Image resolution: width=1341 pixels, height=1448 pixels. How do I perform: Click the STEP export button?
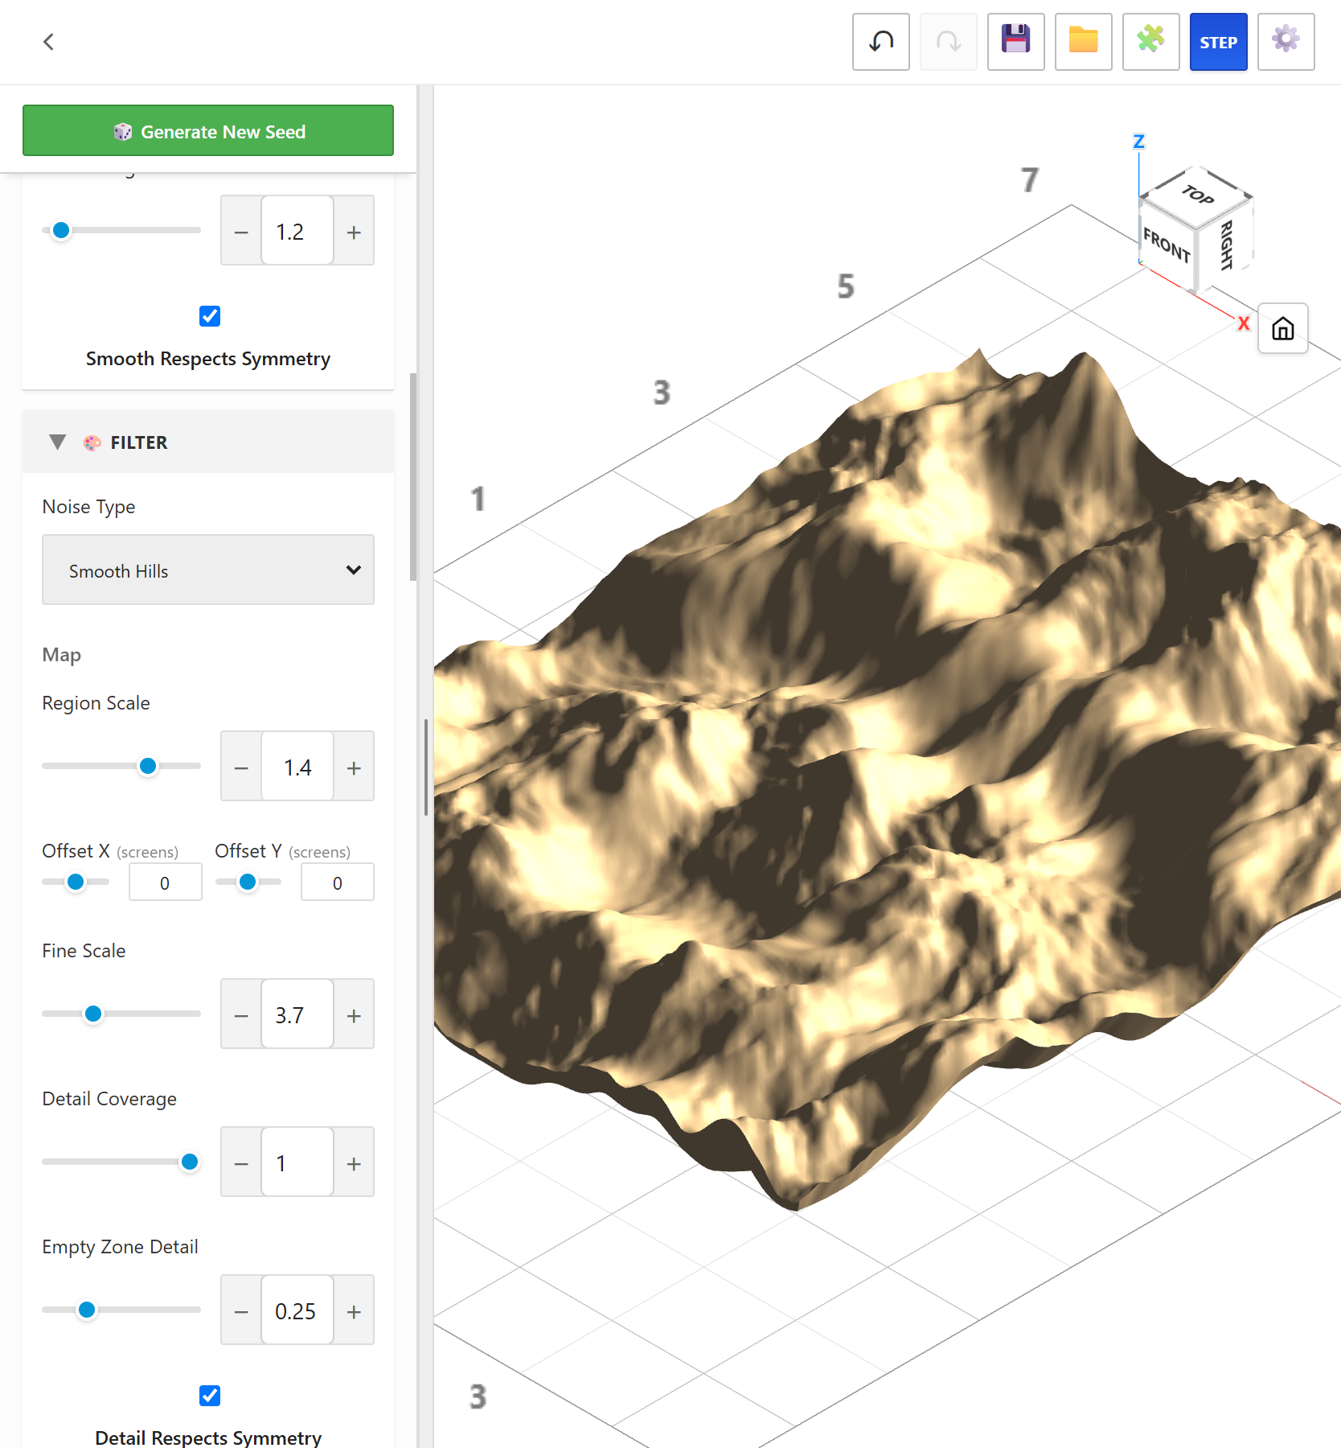tap(1219, 42)
